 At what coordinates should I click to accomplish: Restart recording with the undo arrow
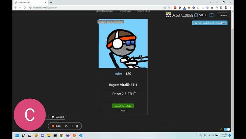pos(66,126)
